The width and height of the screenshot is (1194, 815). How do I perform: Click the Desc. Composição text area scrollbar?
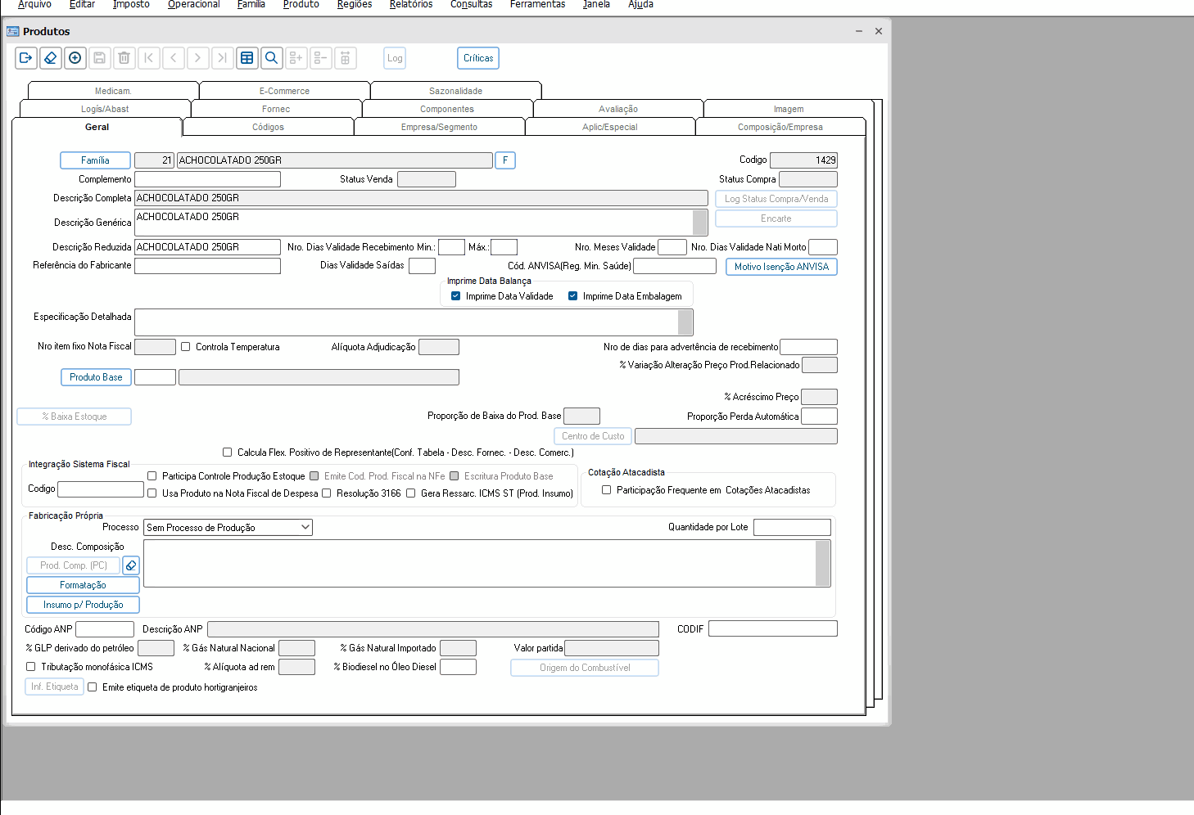click(x=823, y=563)
